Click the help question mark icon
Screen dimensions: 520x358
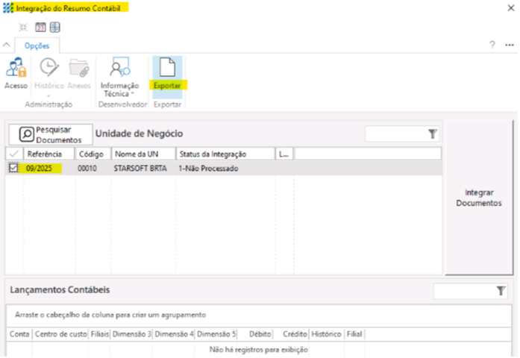pyautogui.click(x=492, y=45)
